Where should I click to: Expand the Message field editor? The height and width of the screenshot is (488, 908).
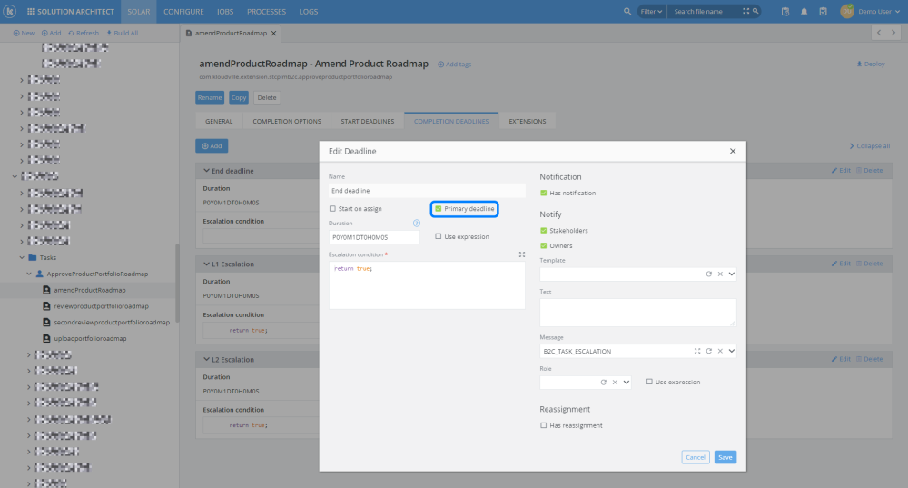(x=697, y=351)
